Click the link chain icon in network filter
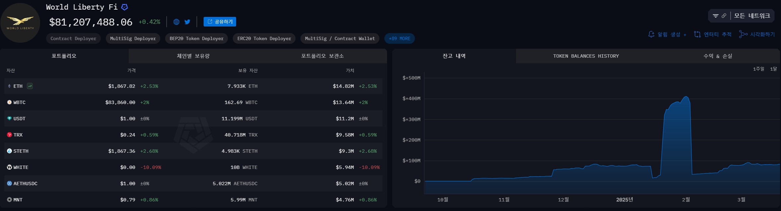This screenshot has width=781, height=211. [x=724, y=16]
